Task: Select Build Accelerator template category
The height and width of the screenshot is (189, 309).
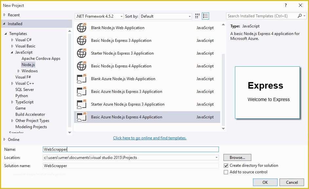Action: [x=30, y=114]
